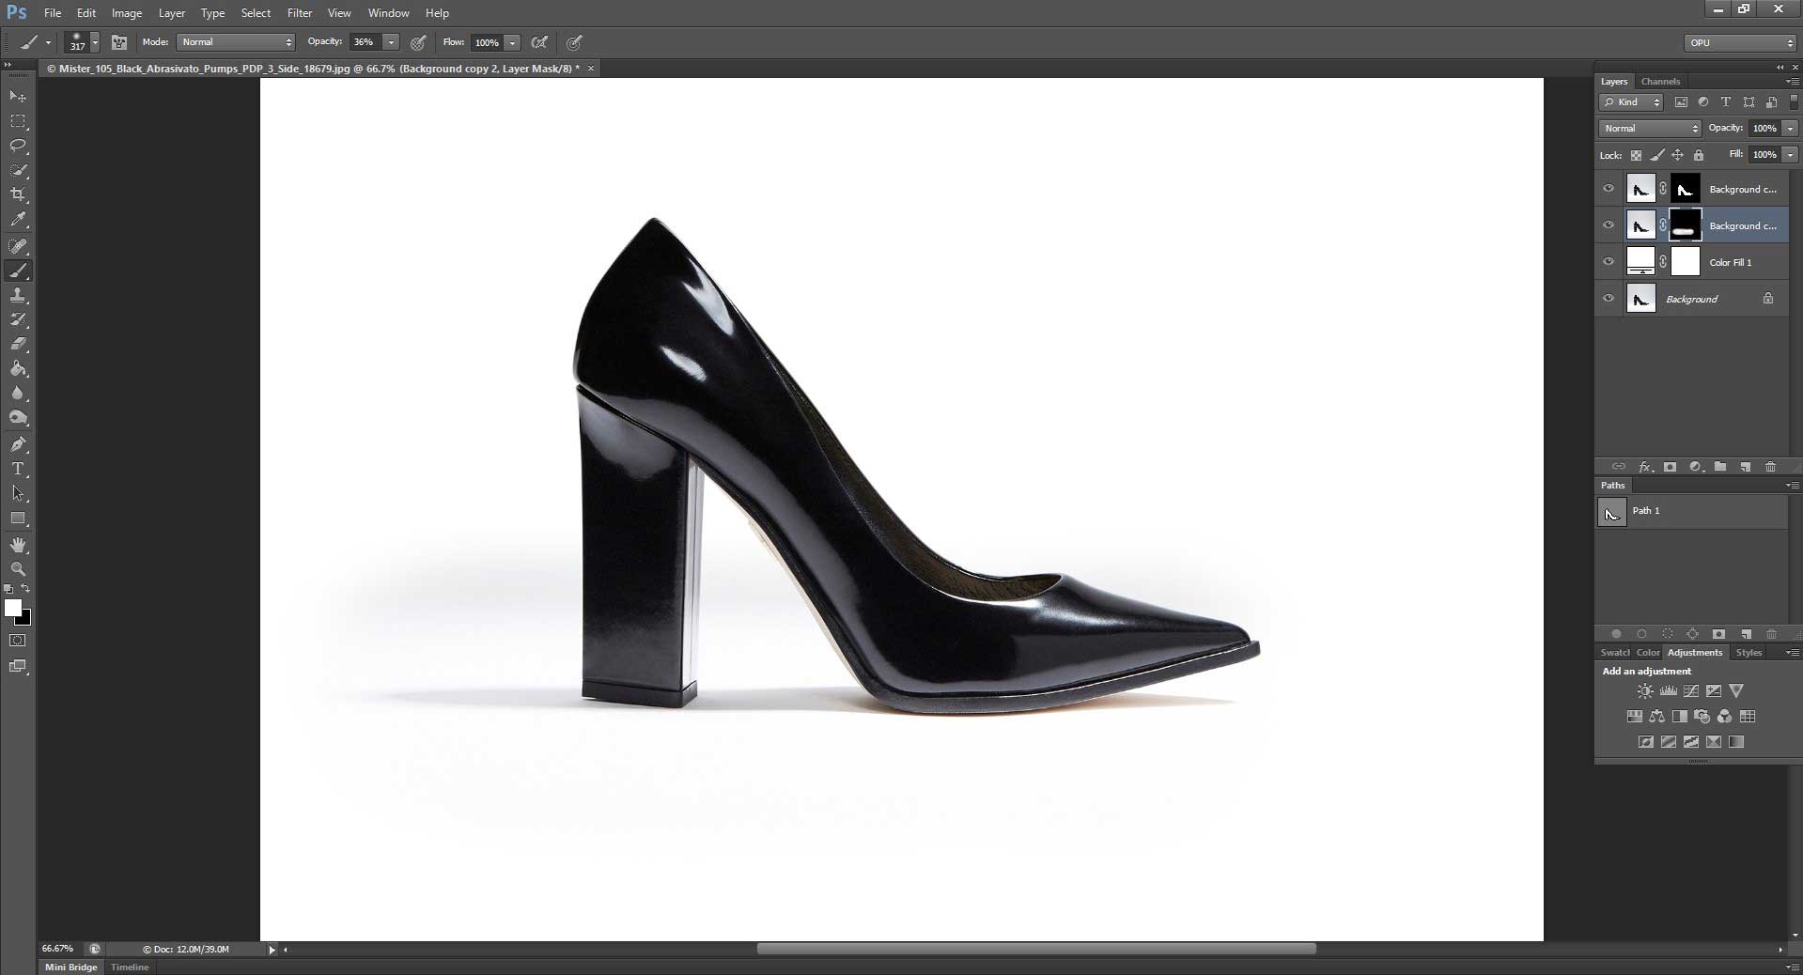Switch to the Channels tab

click(1659, 81)
